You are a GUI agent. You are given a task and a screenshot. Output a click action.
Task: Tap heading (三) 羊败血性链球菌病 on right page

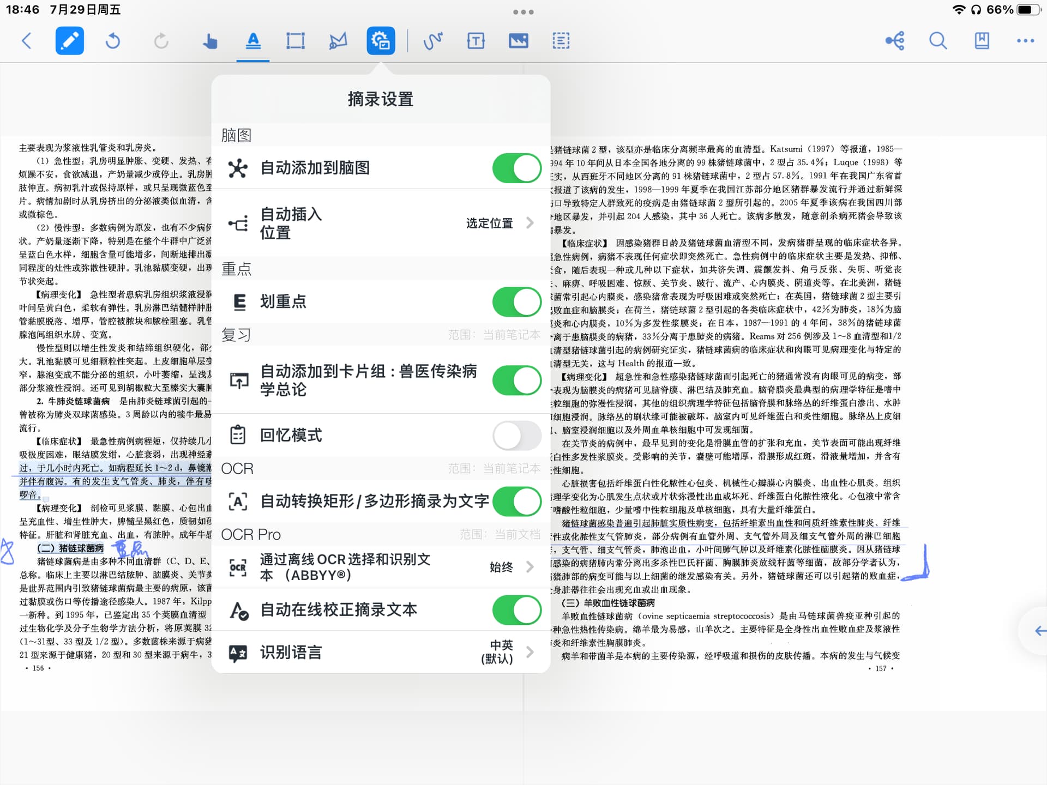pyautogui.click(x=608, y=602)
